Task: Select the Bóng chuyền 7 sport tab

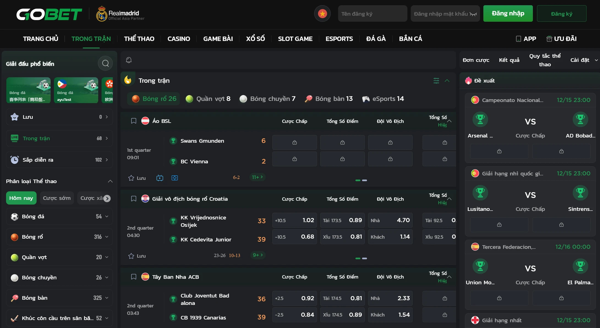Action: click(267, 99)
